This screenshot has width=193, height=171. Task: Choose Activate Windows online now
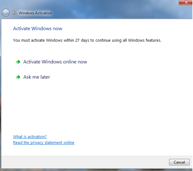click(x=55, y=62)
